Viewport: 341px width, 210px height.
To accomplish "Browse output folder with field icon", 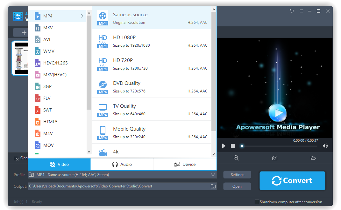I will click(213, 186).
